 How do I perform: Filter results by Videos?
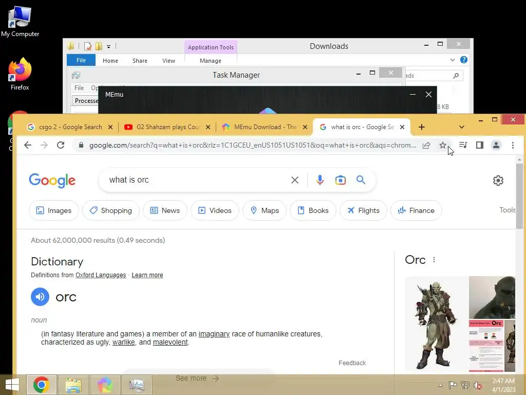coord(215,210)
